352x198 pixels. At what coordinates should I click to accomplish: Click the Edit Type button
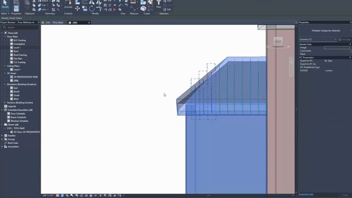345,39
